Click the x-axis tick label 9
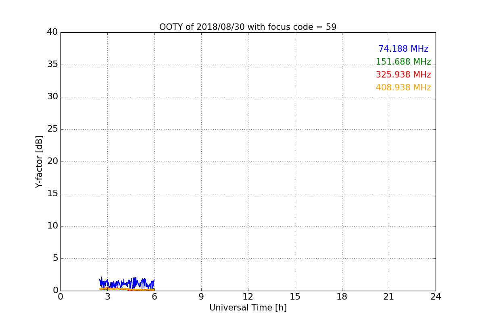The height and width of the screenshot is (323, 484). click(201, 297)
